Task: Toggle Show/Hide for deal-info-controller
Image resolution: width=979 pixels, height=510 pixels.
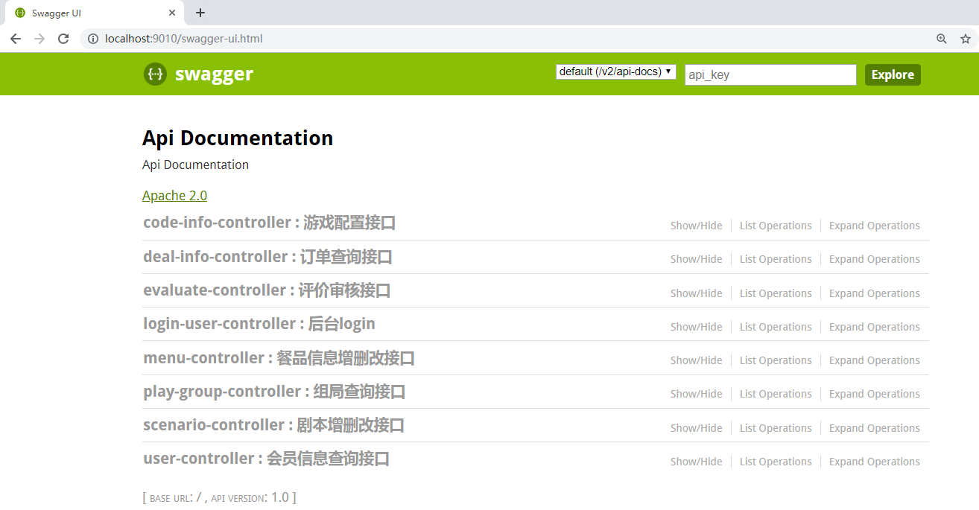Action: tap(696, 259)
